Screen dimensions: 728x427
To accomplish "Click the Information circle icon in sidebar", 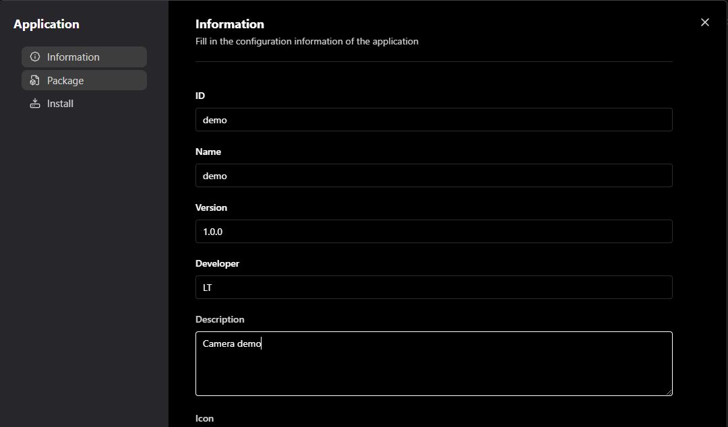I will pos(35,57).
